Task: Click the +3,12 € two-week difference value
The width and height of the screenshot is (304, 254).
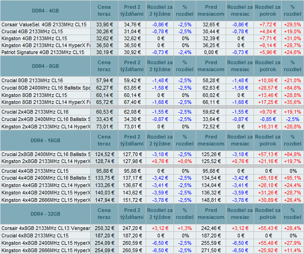Action: pos(160,228)
